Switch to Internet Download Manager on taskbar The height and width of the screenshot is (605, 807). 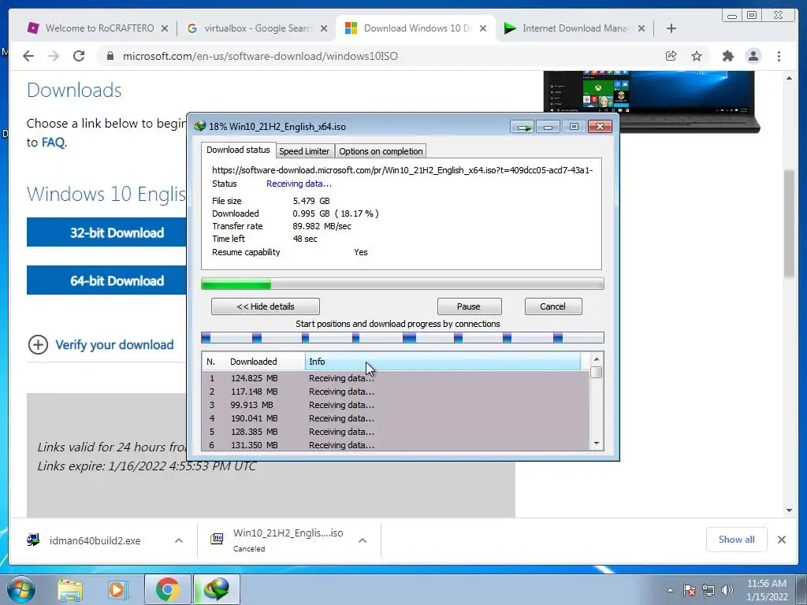[x=216, y=590]
